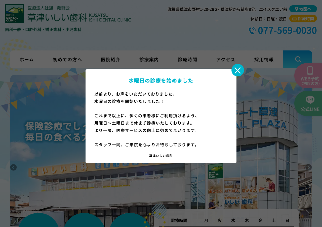Click the telephone handset icon

tap(252, 31)
